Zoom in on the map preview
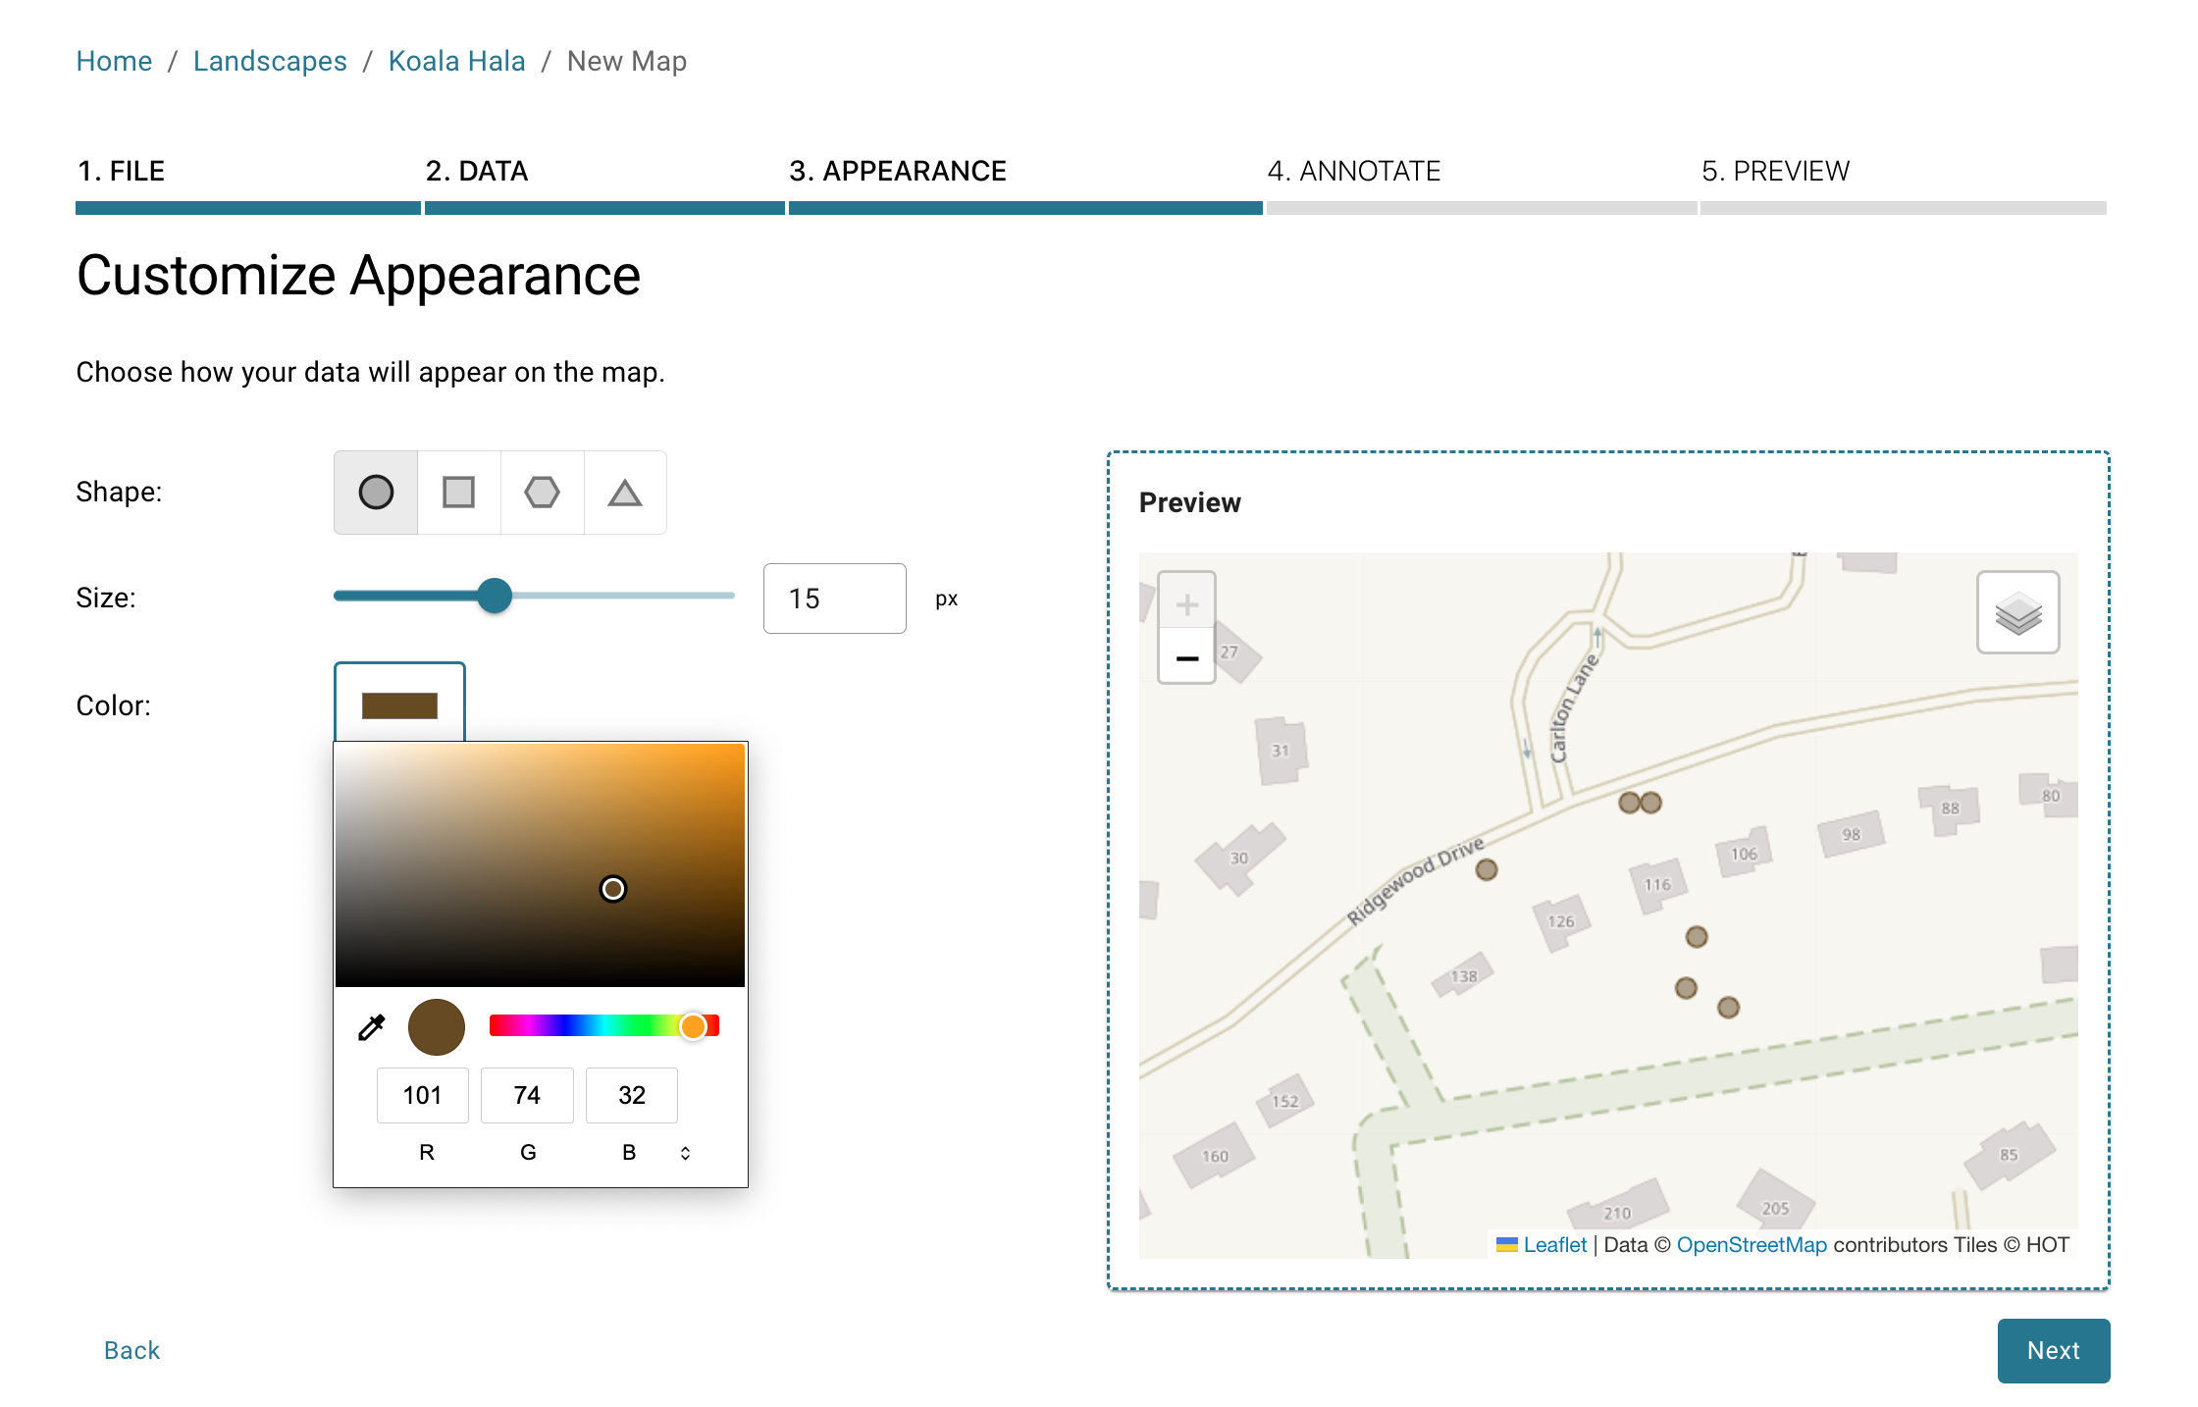This screenshot has height=1407, width=2198. (1186, 602)
